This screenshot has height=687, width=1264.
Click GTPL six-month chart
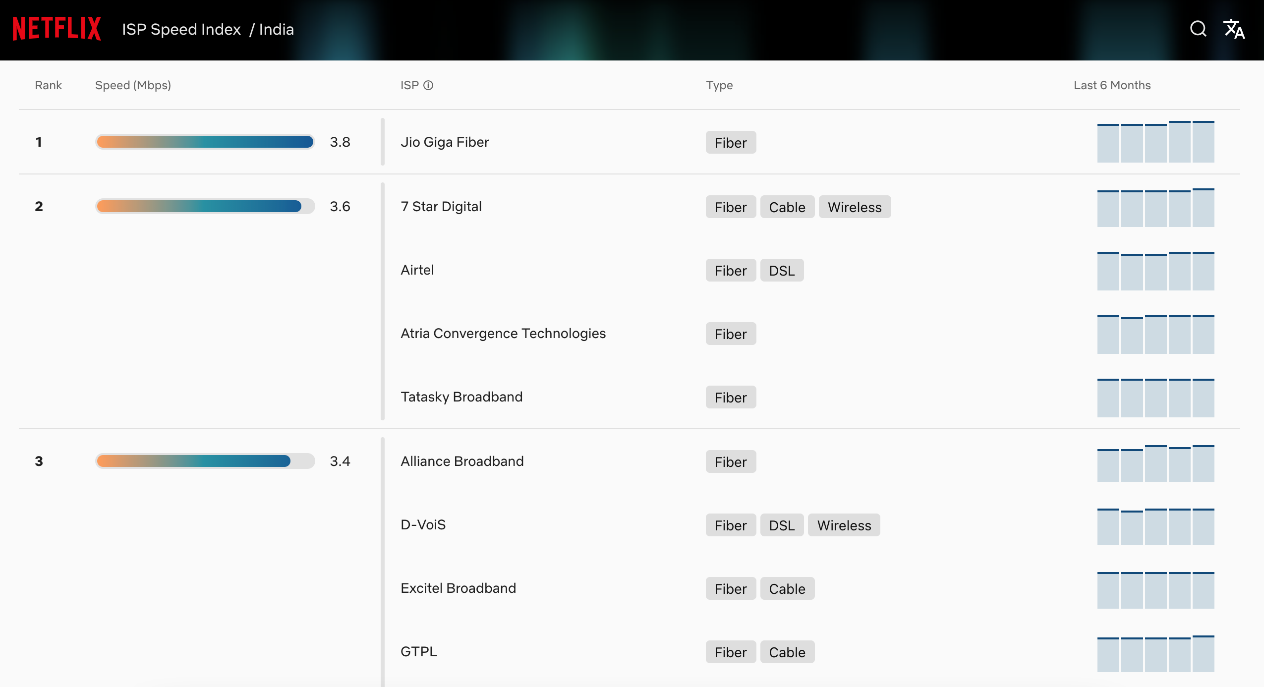1155,654
